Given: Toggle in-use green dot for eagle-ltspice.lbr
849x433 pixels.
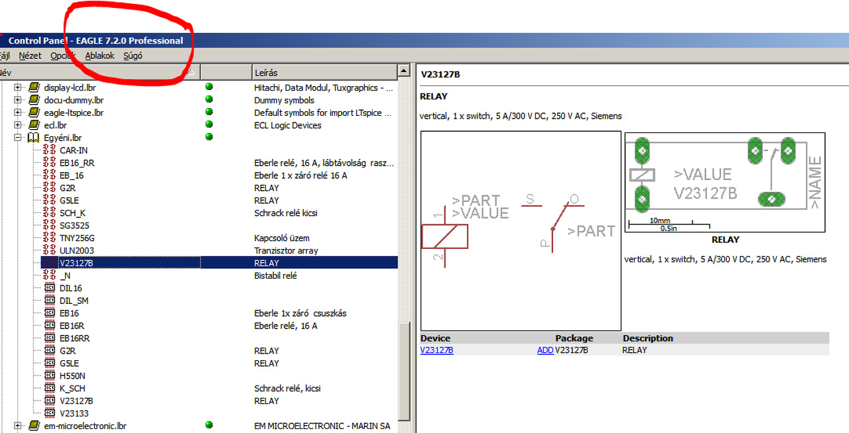Looking at the screenshot, I should [x=209, y=112].
